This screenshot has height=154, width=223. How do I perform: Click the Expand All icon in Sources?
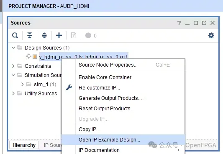point(44,35)
